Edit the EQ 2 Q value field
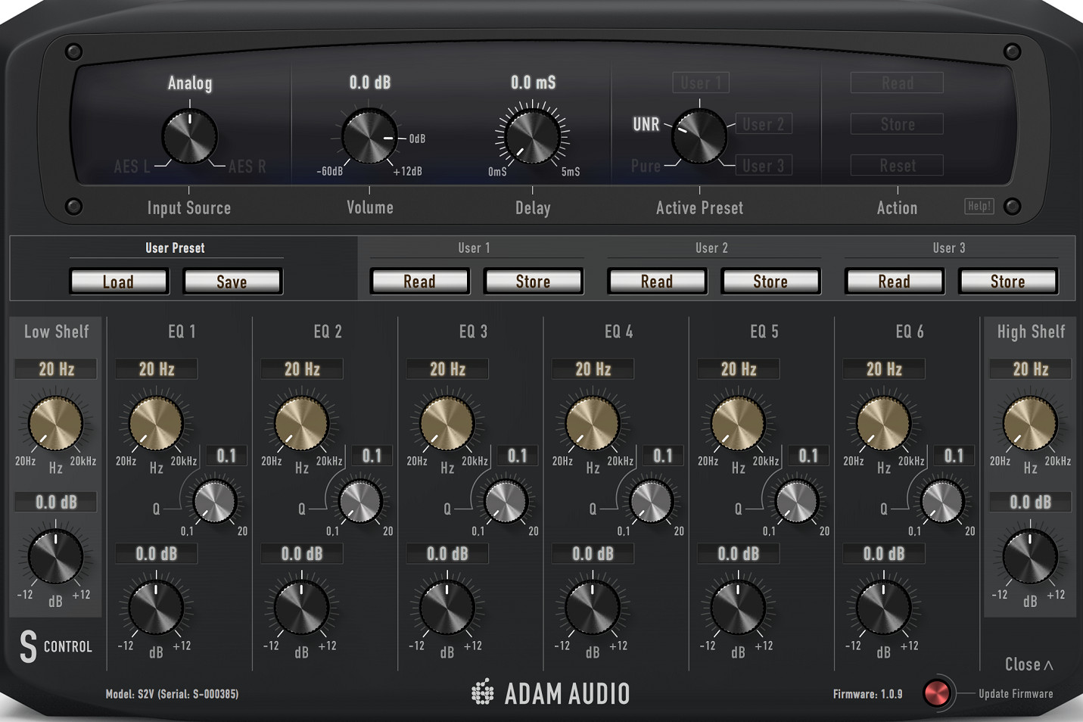The height and width of the screenshot is (722, 1083). 370,455
